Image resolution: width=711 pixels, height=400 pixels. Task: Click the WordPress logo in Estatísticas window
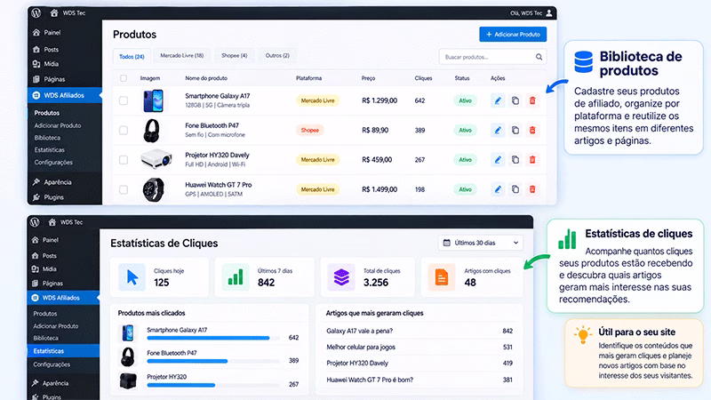[x=35, y=221]
